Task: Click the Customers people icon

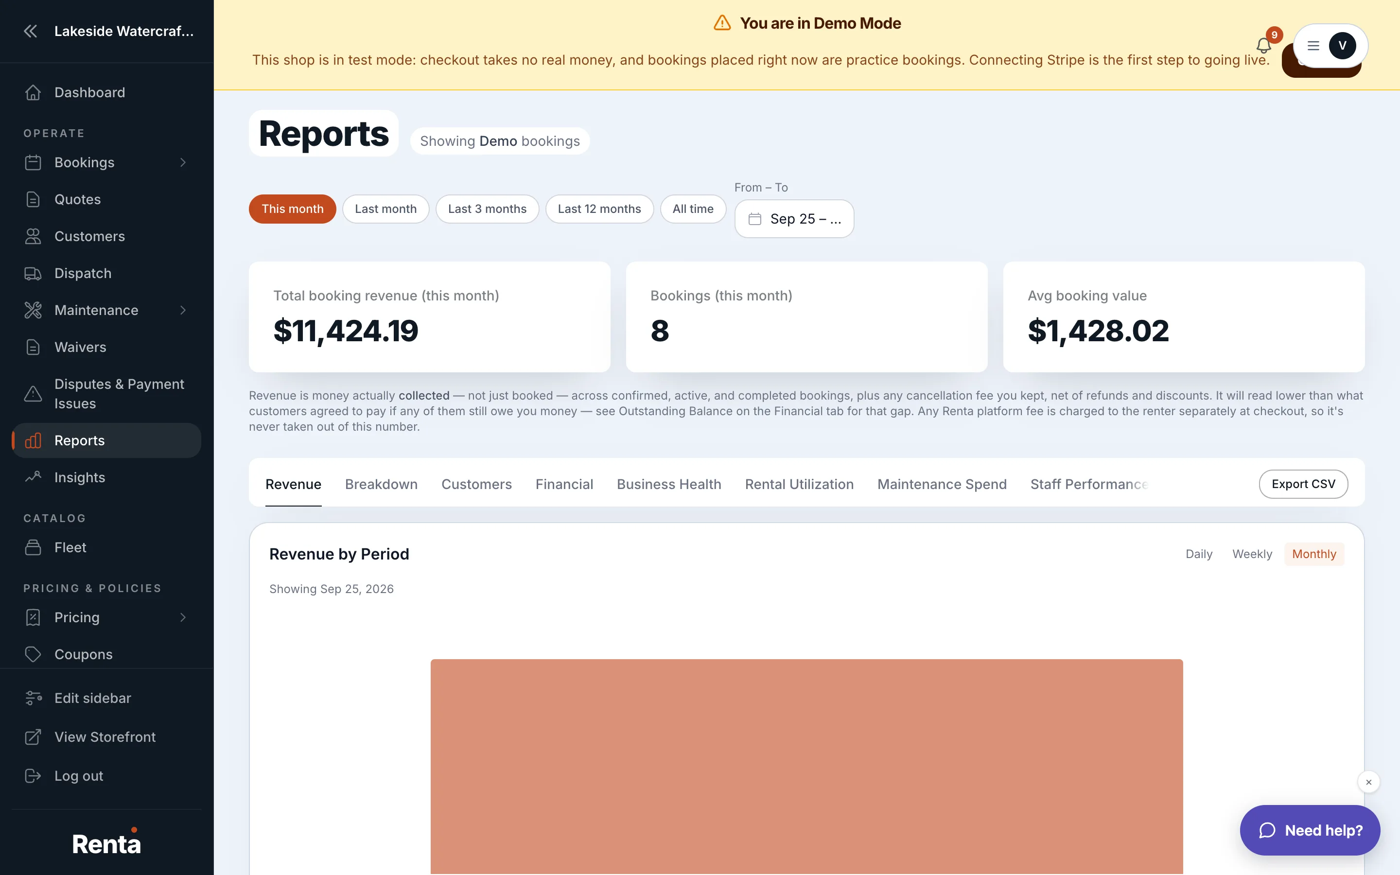Action: (x=33, y=236)
